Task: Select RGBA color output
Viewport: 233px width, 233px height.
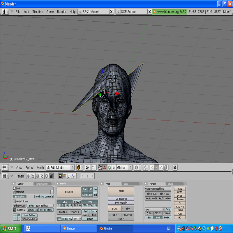Action: tap(167, 217)
